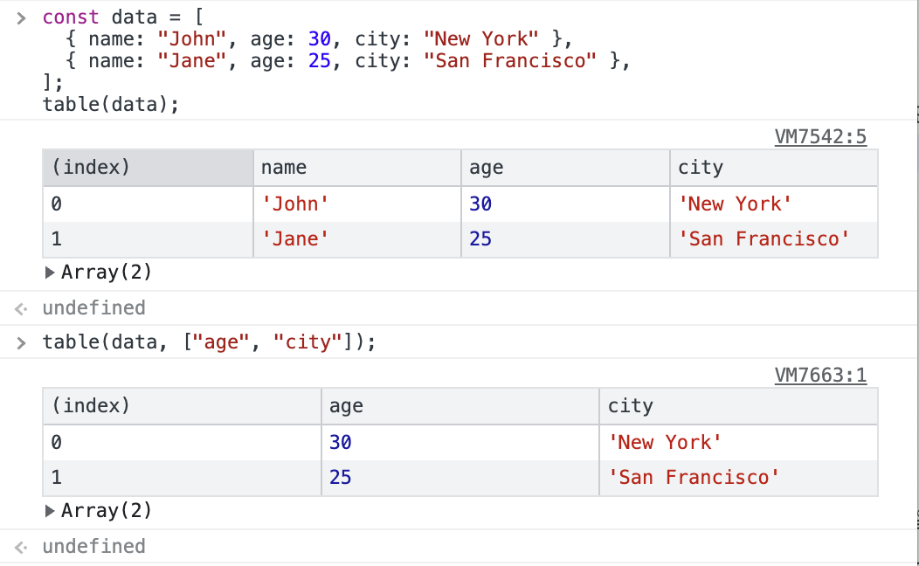
Task: Click the city header in the first table
Action: click(x=773, y=168)
